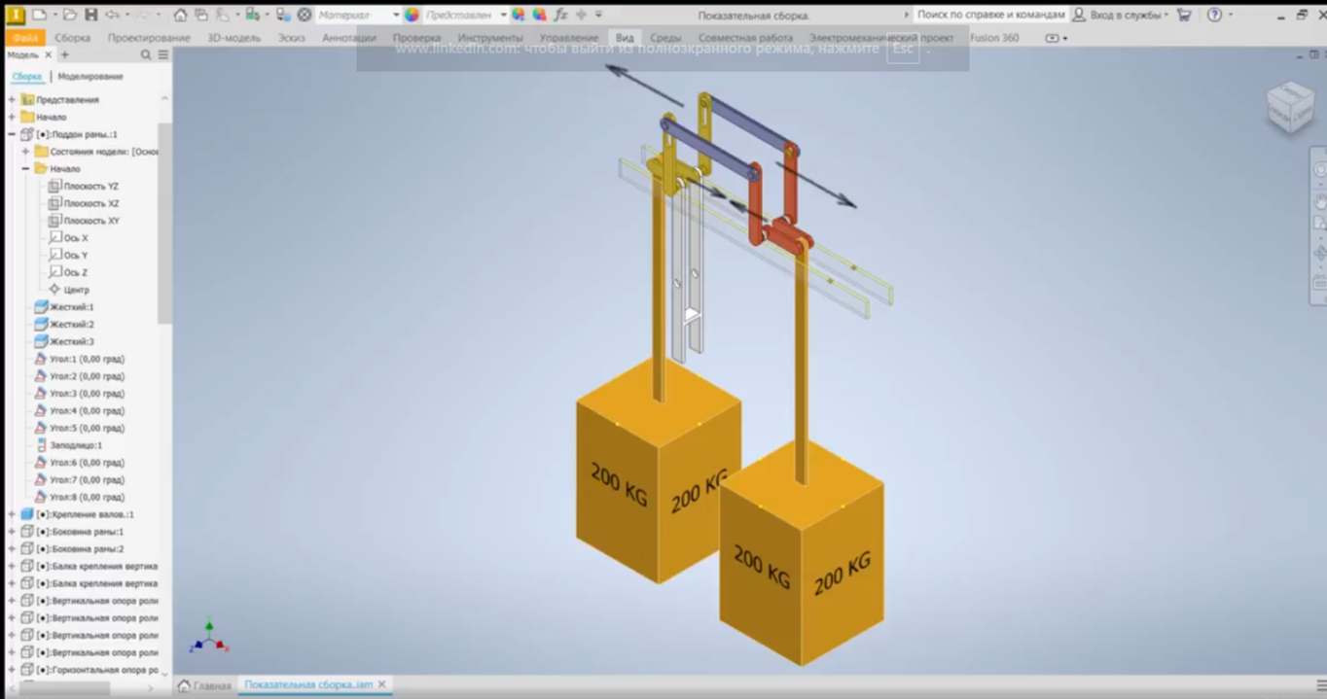Click in the help and commands search field
Screen dimensions: 1327x699
(x=990, y=15)
